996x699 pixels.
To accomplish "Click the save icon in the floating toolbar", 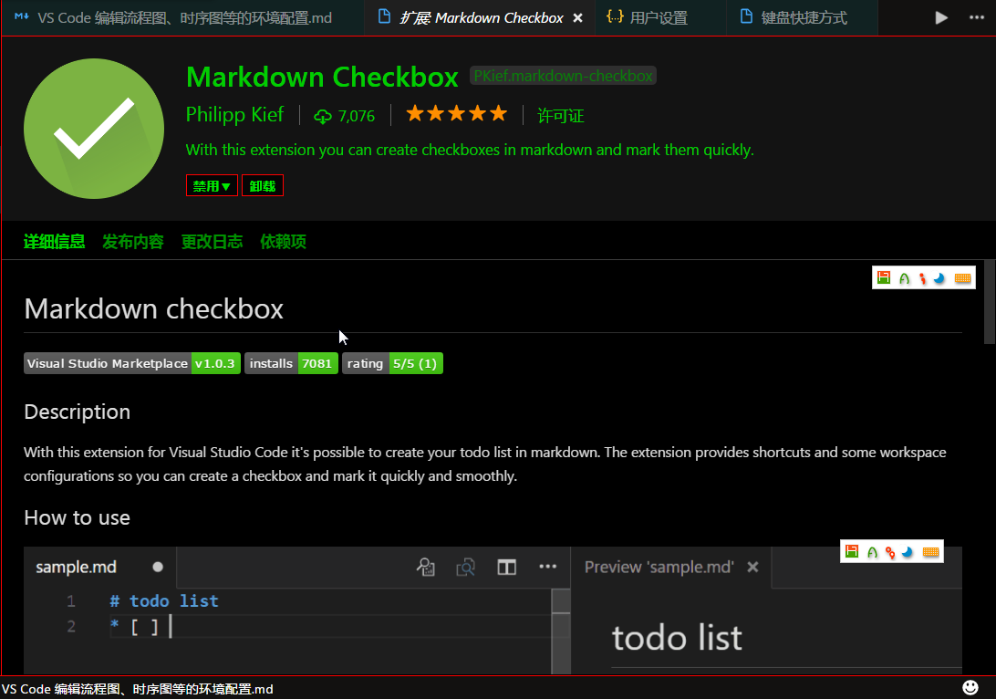I will [x=883, y=276].
